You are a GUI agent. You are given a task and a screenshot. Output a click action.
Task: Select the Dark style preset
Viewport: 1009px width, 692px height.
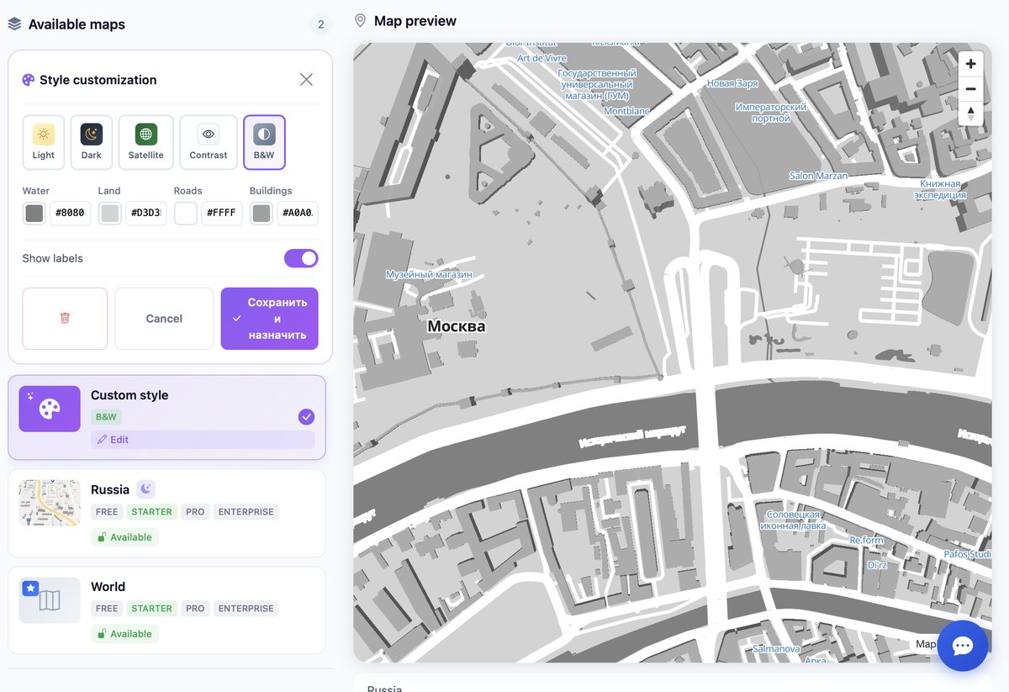92,142
